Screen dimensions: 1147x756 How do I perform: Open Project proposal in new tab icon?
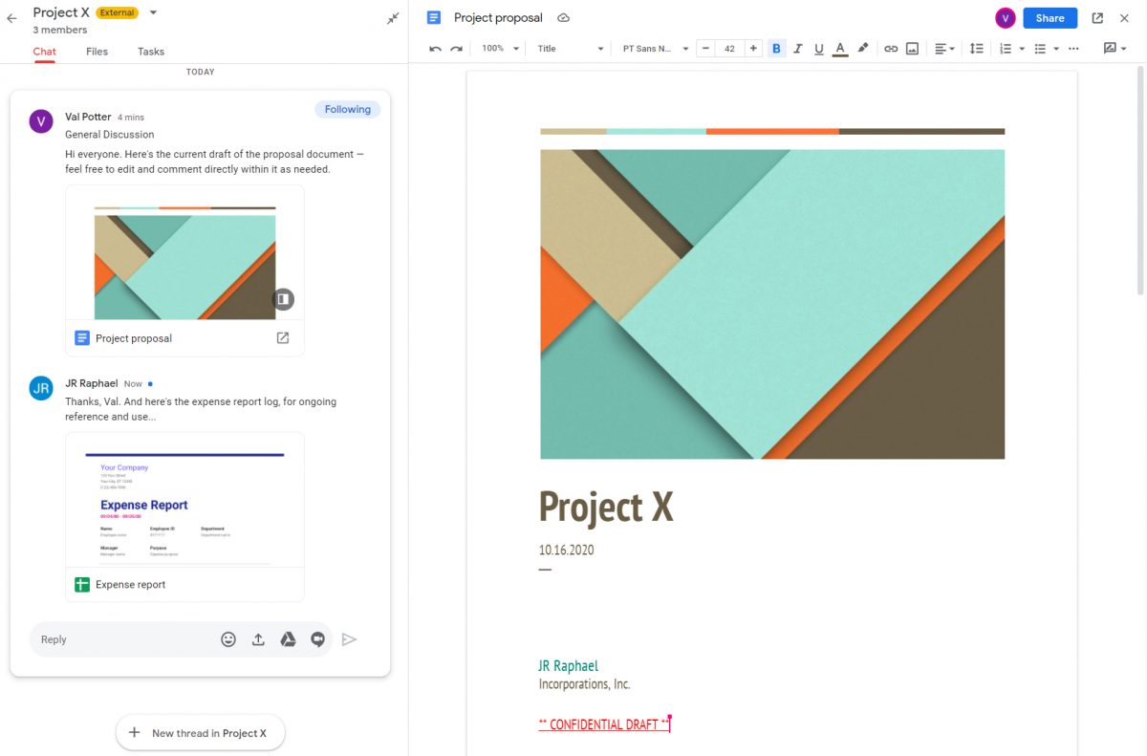283,337
